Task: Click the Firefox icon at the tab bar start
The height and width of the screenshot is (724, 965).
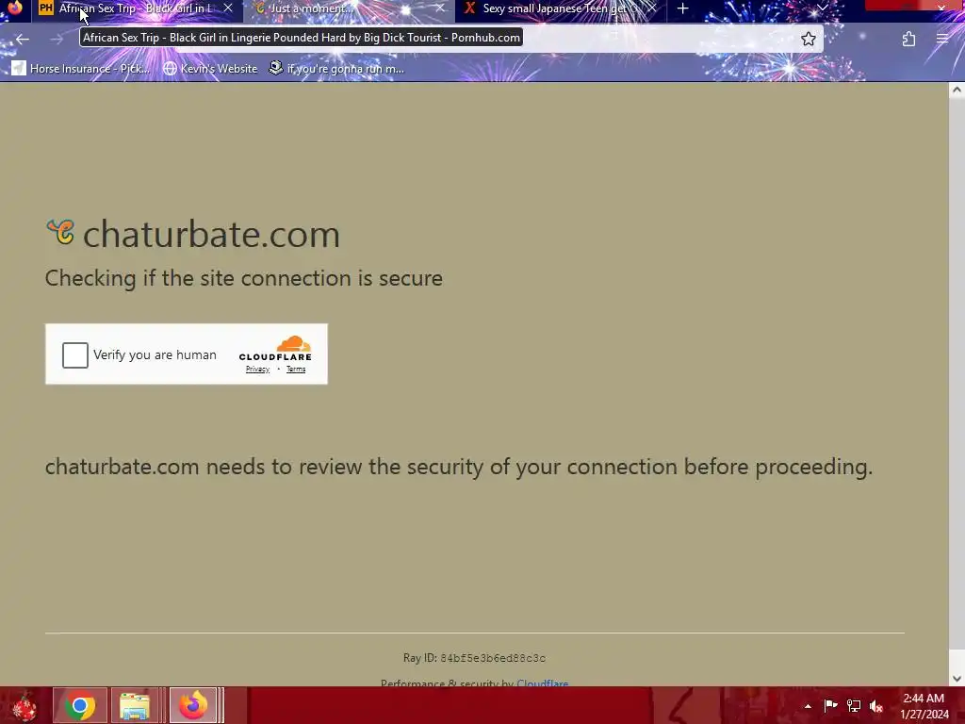Action: coord(15,8)
